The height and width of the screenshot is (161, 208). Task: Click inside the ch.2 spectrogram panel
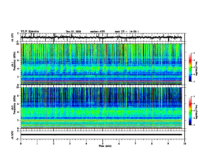[x=101, y=108]
